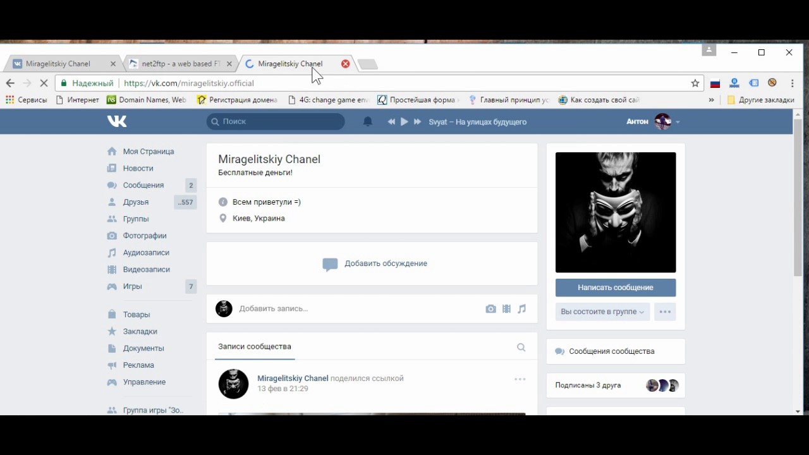Click the community avatar image
This screenshot has height=455, width=809.
tap(616, 212)
